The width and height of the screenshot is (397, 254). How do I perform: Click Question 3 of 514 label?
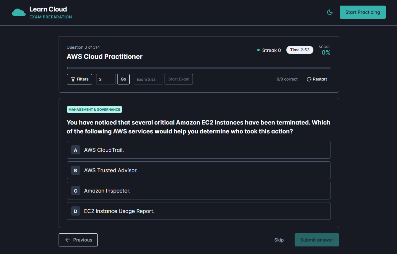(x=83, y=47)
